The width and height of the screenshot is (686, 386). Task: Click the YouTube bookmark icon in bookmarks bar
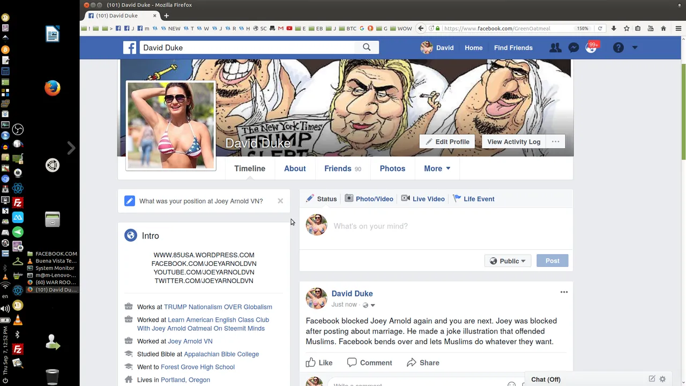click(289, 28)
